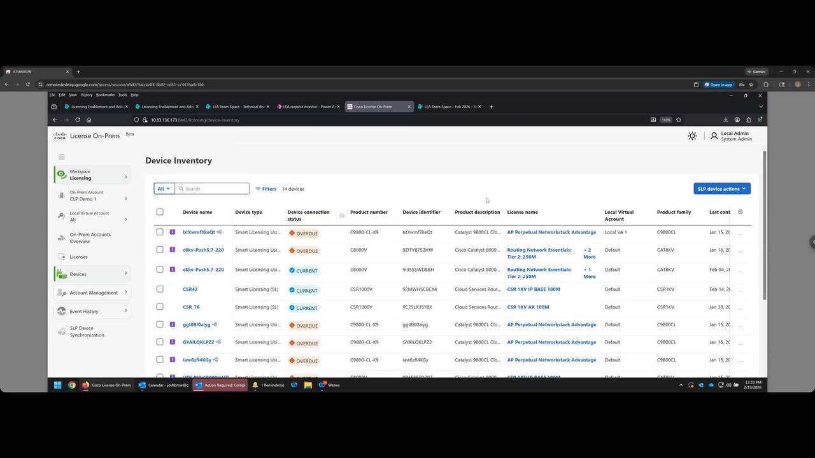
Task: Open the CSR_76 device link
Action: pyautogui.click(x=191, y=307)
